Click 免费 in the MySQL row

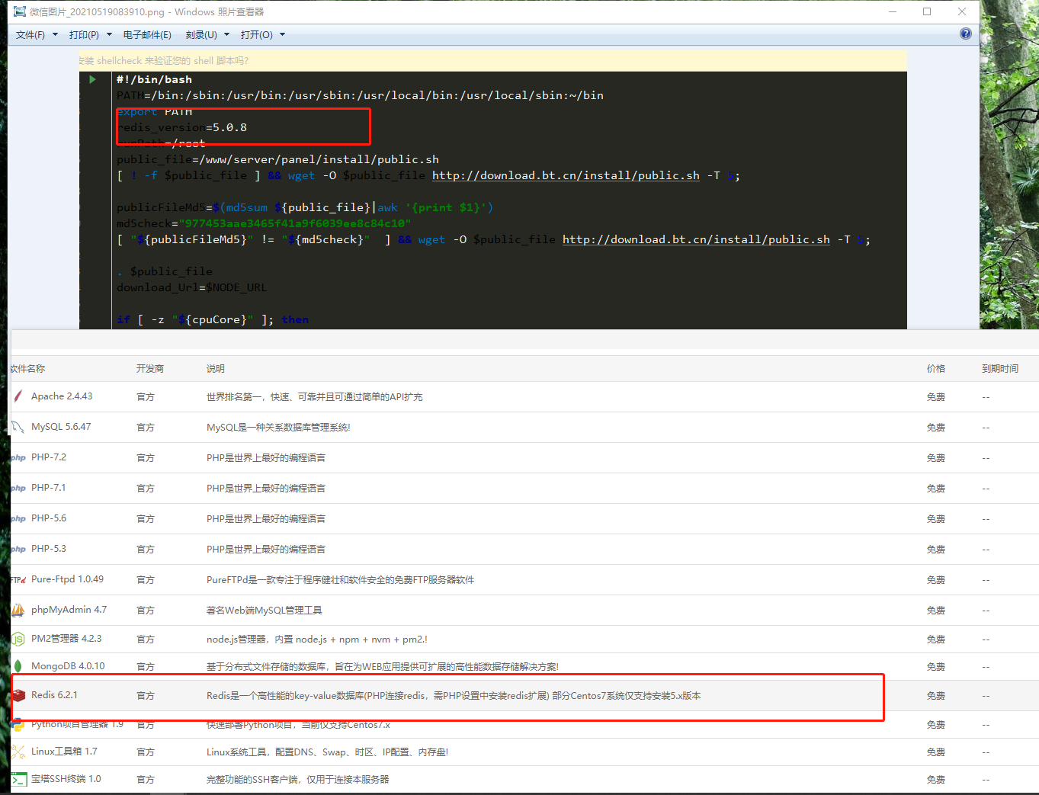coord(936,428)
